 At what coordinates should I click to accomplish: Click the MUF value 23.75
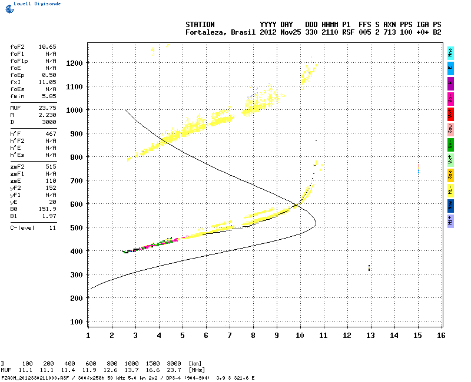48,108
